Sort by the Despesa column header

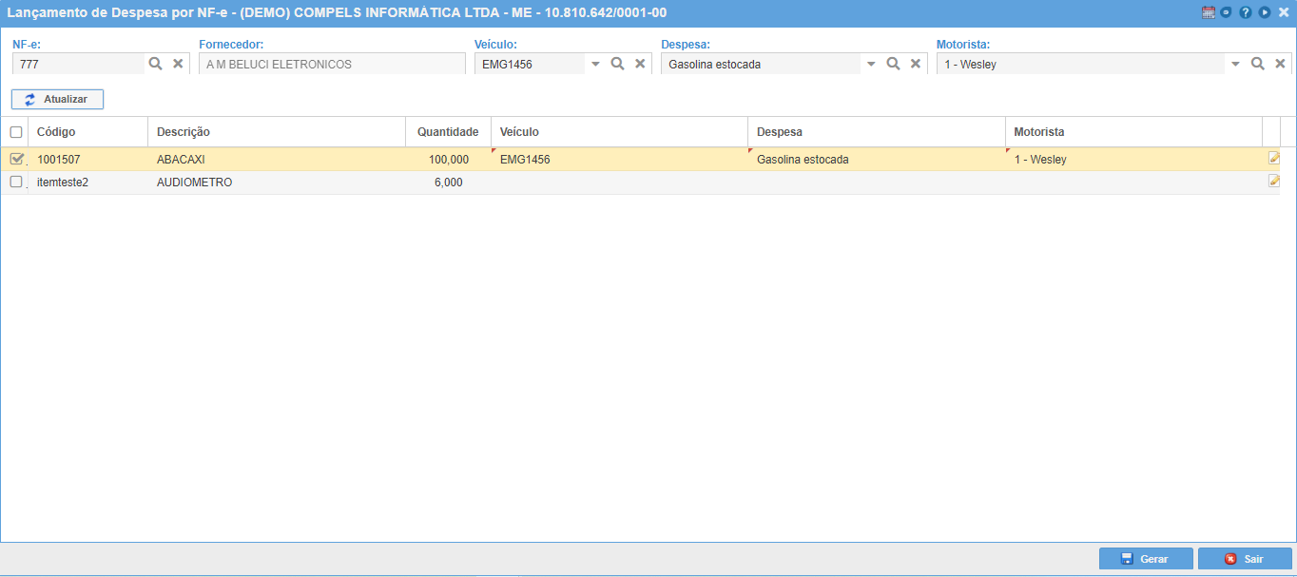coord(877,132)
